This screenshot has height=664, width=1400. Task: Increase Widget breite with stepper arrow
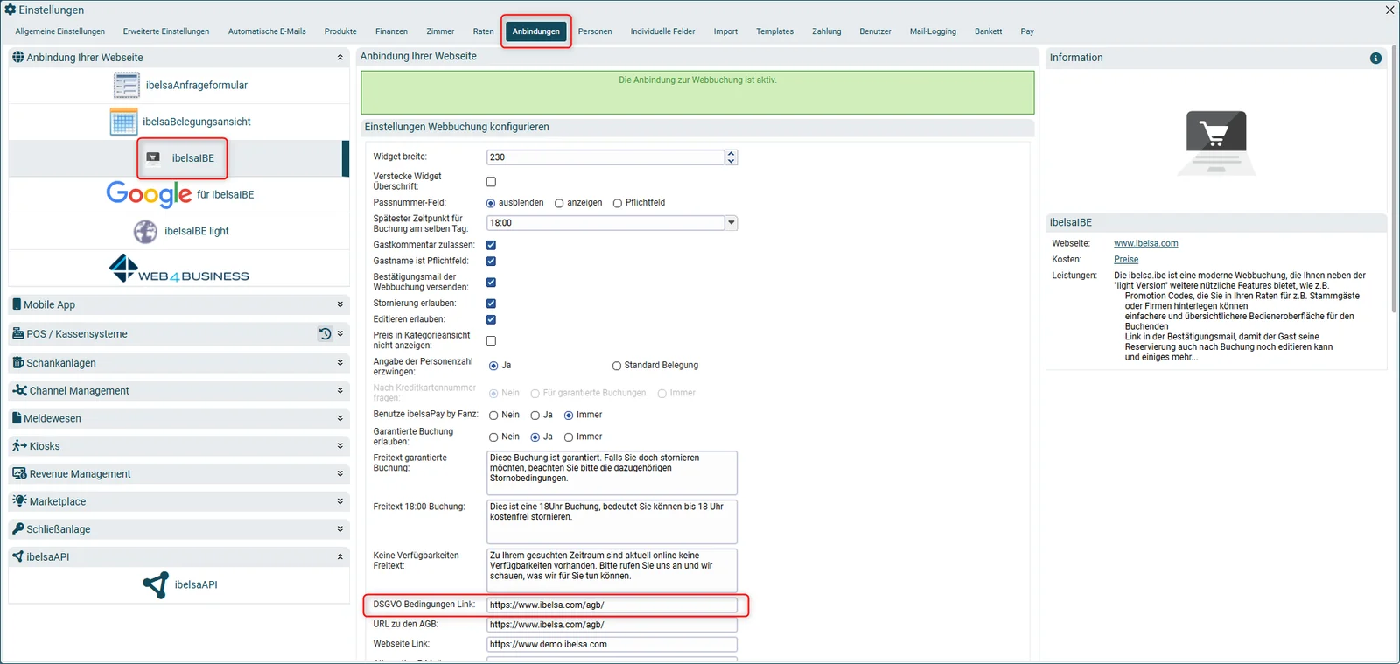click(731, 154)
